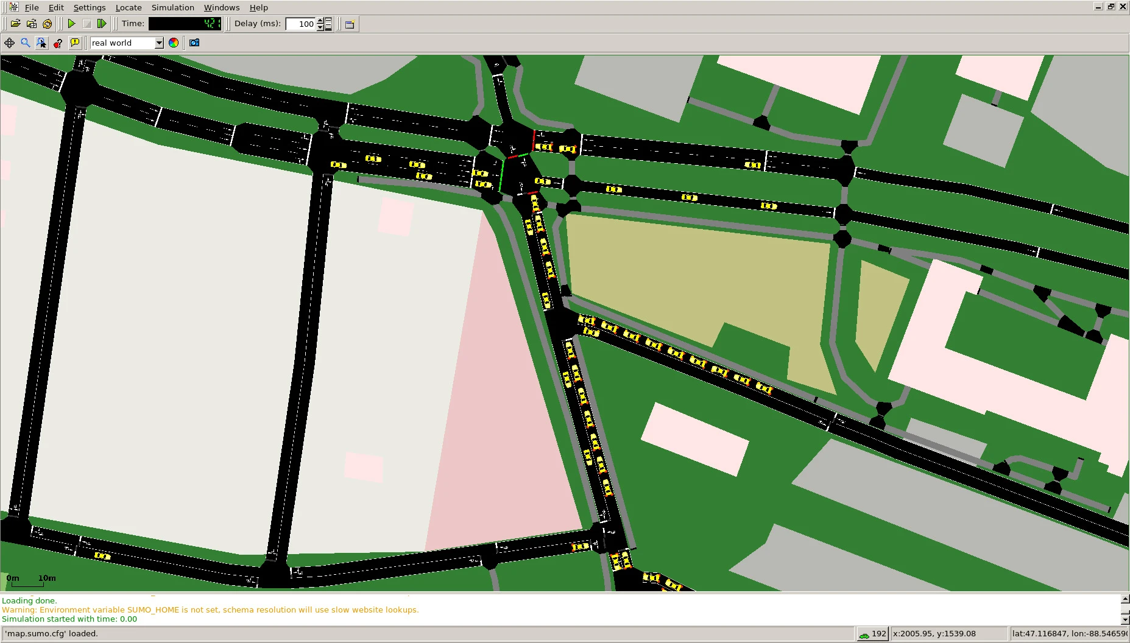The height and width of the screenshot is (643, 1130).
Task: Increase delay with the up stepper arrow
Action: pyautogui.click(x=319, y=20)
